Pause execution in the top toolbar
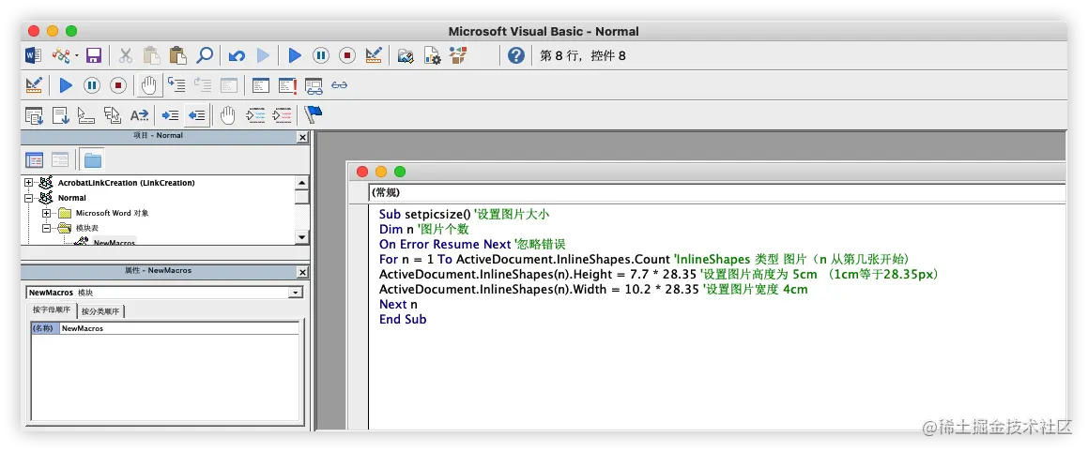This screenshot has width=1088, height=452. tap(320, 55)
